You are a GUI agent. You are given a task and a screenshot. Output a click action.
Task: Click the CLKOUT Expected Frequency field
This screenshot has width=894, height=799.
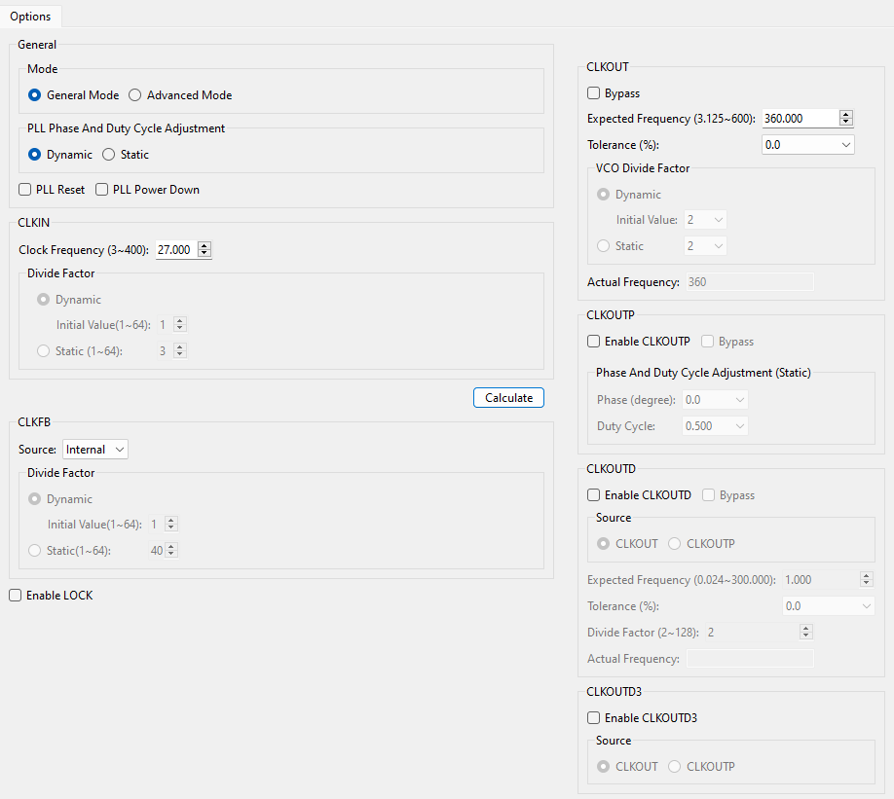[798, 118]
